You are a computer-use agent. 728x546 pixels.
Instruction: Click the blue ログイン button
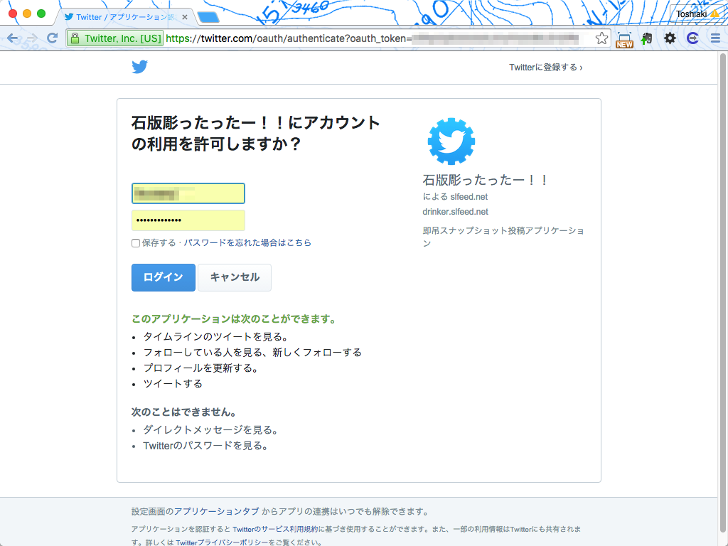tap(164, 277)
